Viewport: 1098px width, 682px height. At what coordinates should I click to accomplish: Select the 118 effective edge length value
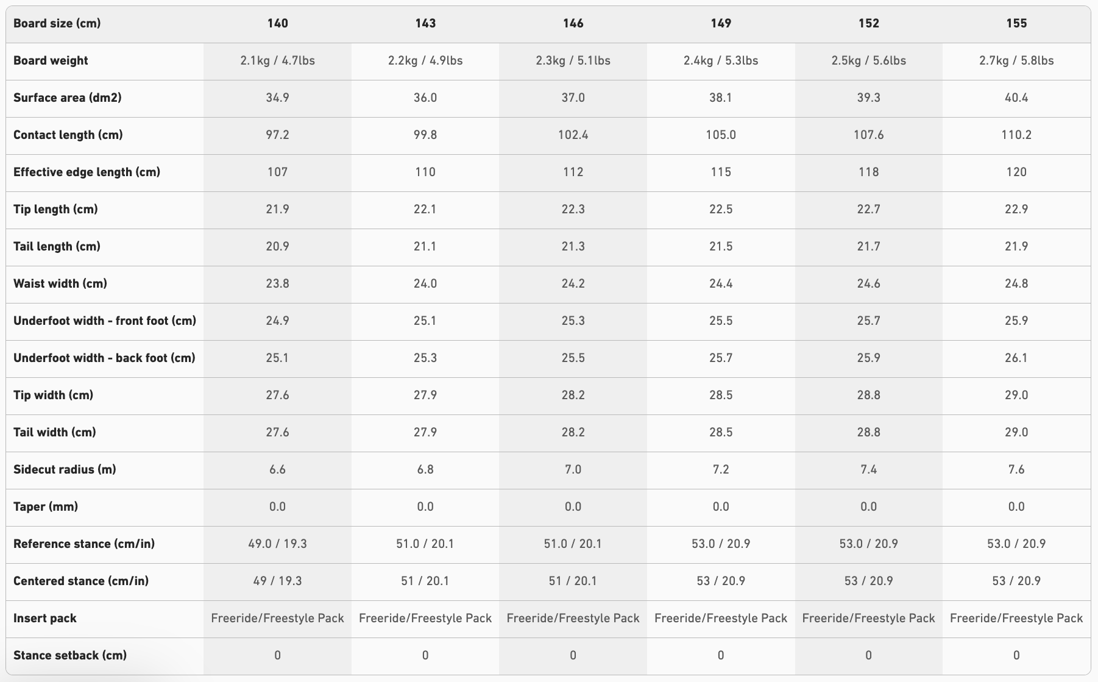coord(868,172)
